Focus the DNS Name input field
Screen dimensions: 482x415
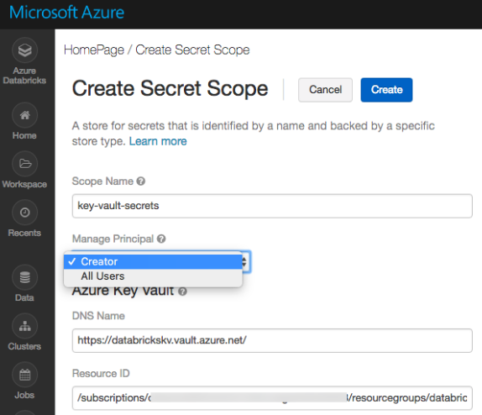click(x=272, y=340)
